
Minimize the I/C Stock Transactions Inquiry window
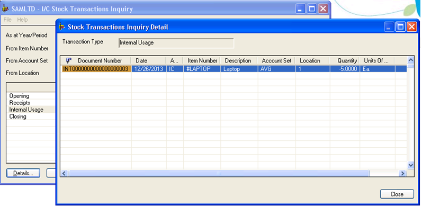pos(300,9)
